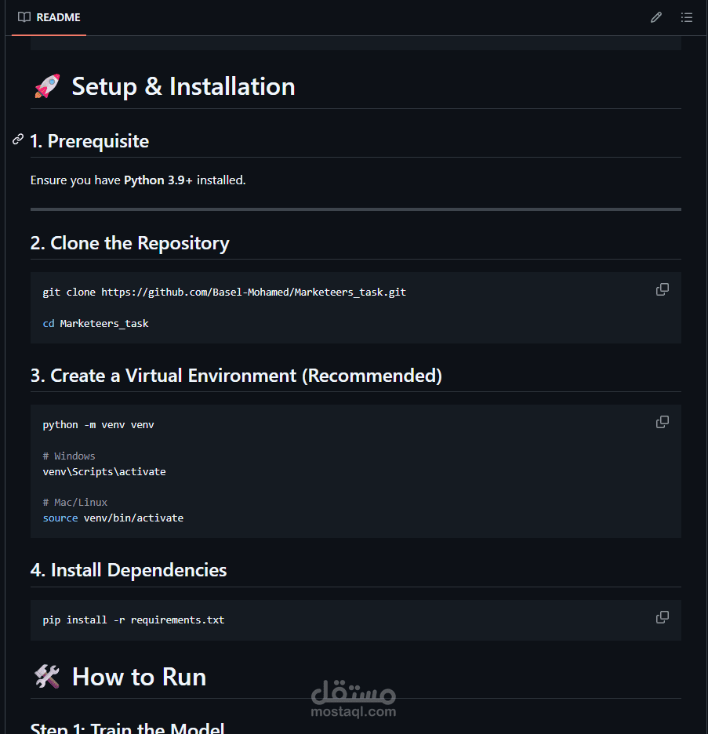Copy the pip install command

pyautogui.click(x=663, y=617)
